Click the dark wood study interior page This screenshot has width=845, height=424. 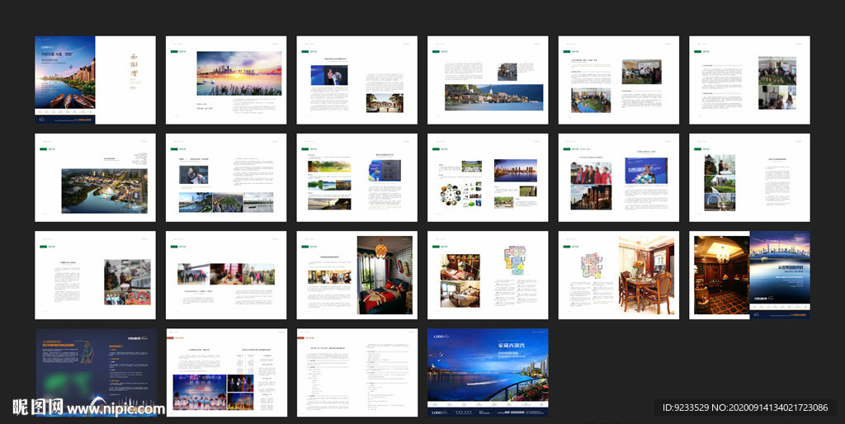coord(720,274)
